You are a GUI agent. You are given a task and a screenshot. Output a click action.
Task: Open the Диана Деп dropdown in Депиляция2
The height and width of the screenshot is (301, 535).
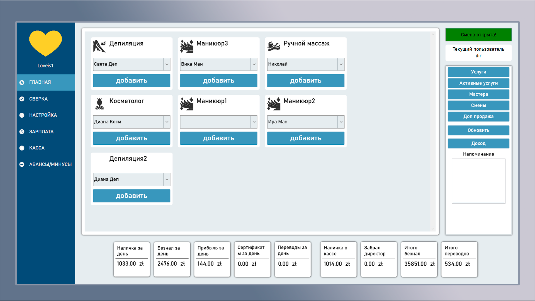[x=166, y=179]
